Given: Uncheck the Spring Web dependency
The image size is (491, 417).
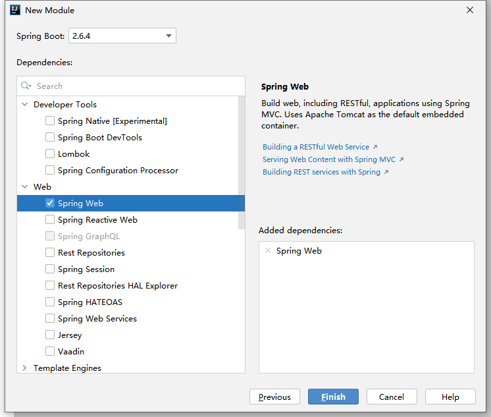Looking at the screenshot, I should pyautogui.click(x=50, y=203).
